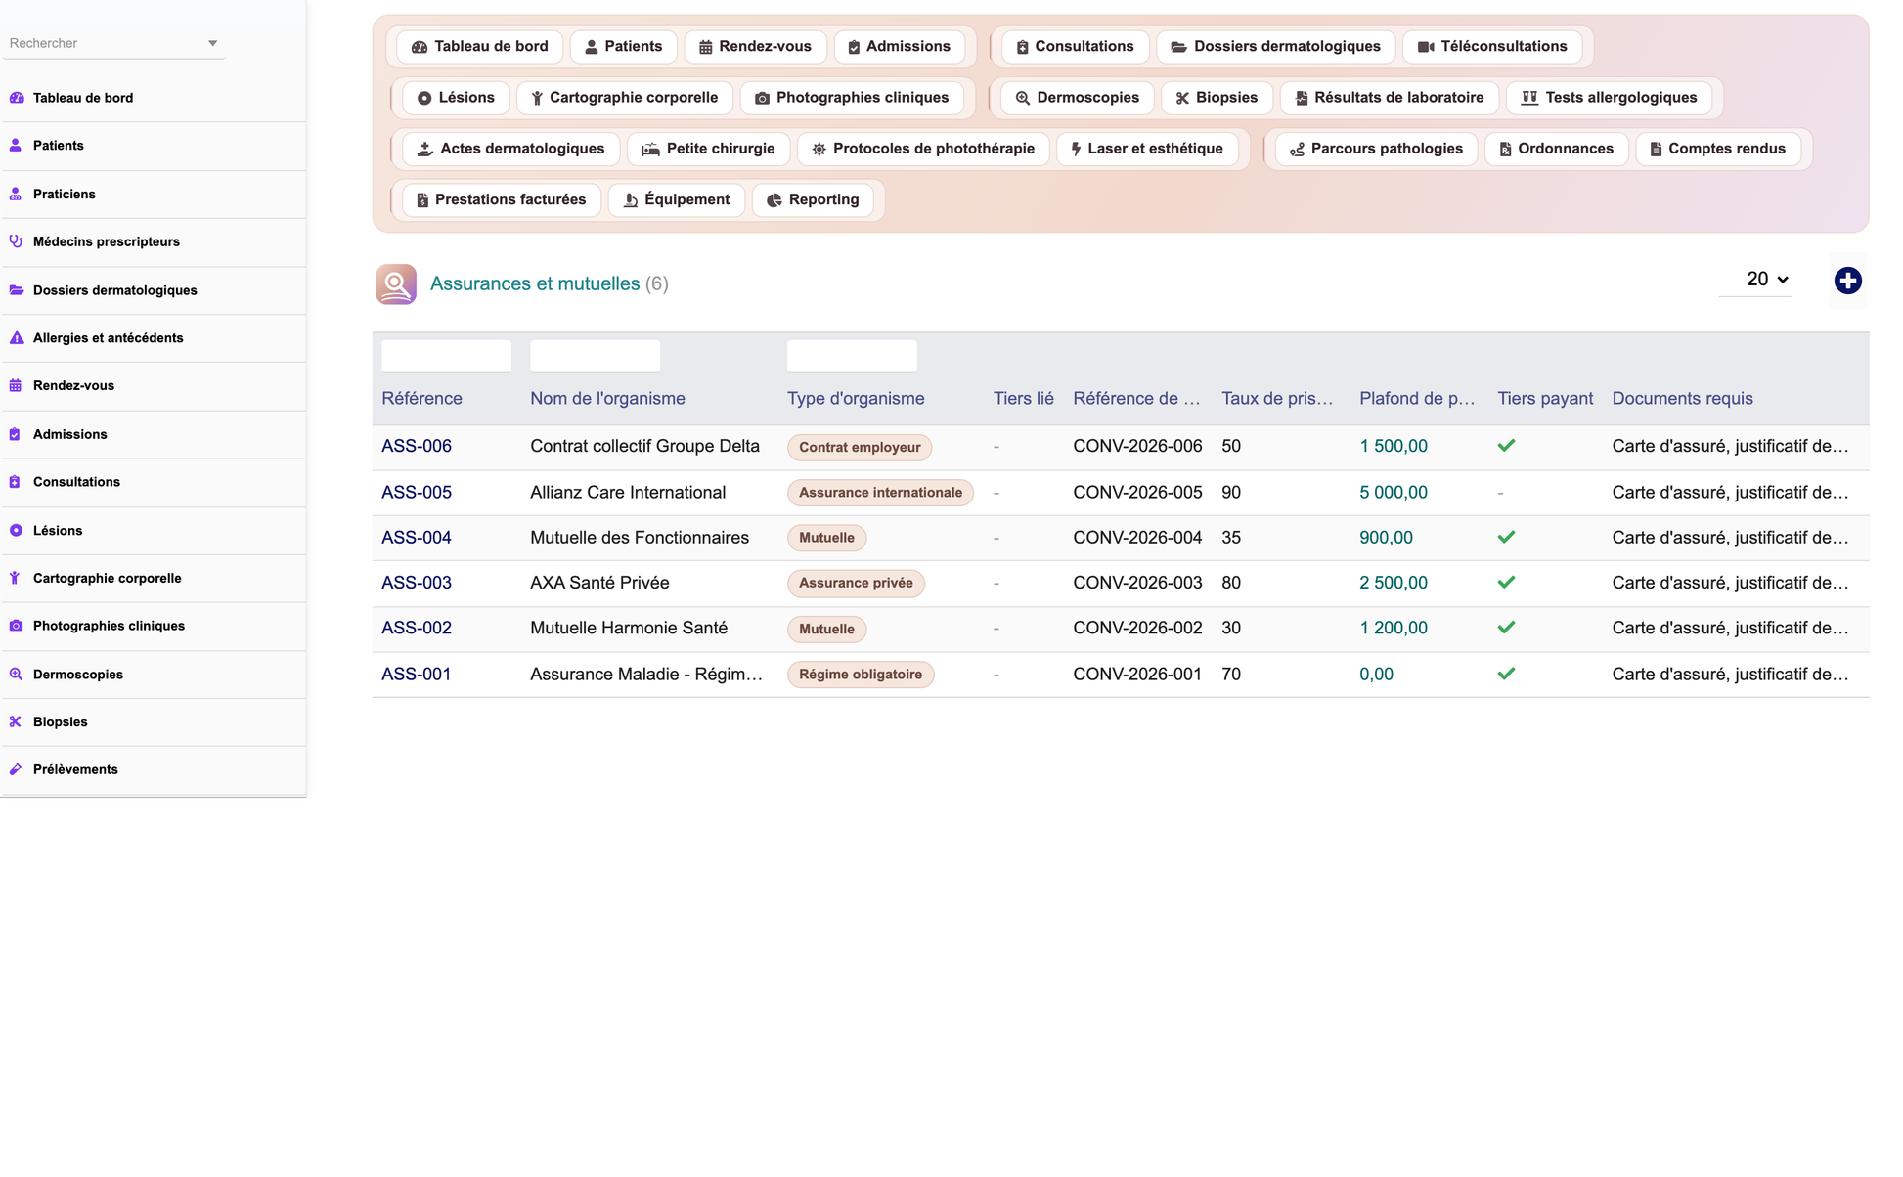
Task: Click the Laser et esthétique button
Action: (1146, 149)
